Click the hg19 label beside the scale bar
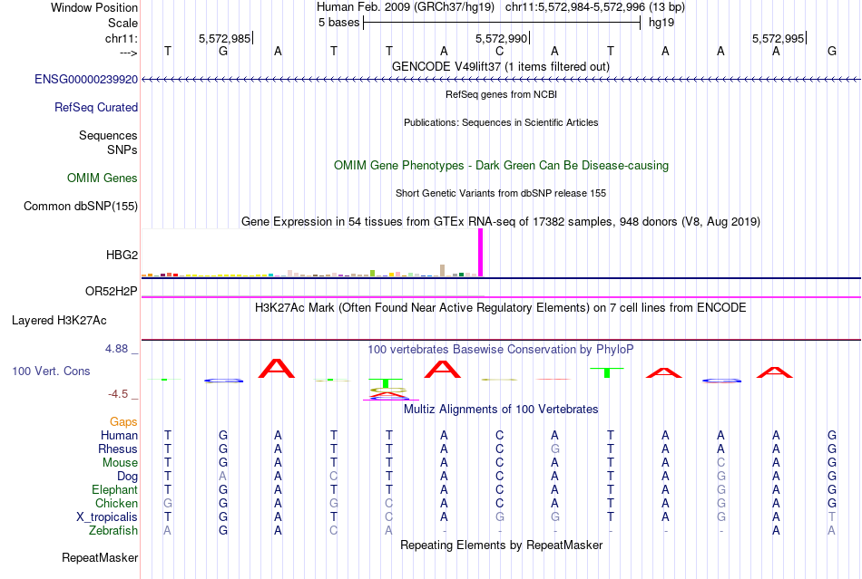Screen dimensions: 862x579 tap(661, 23)
